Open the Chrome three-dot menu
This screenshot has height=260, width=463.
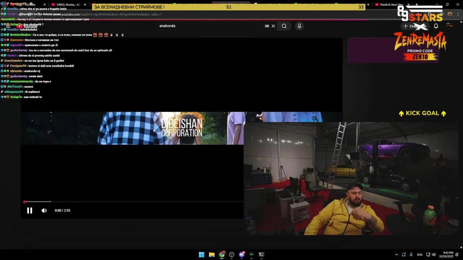(x=458, y=14)
